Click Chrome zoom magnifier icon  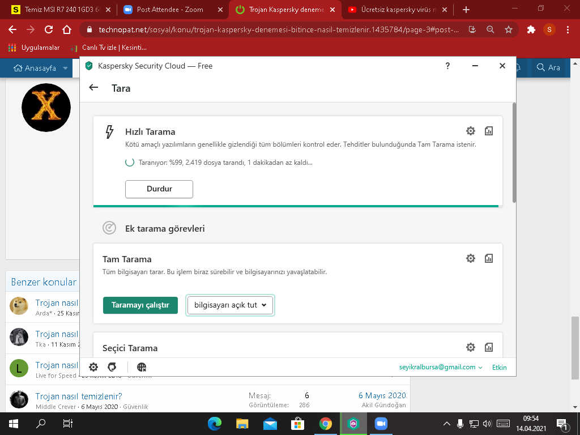pyautogui.click(x=491, y=29)
